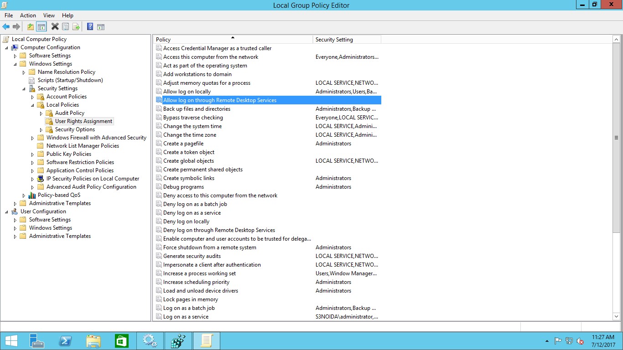
Task: Expand the Security Options node
Action: [x=41, y=130]
